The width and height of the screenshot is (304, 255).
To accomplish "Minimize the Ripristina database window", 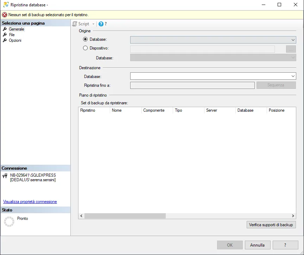I will point(264,5).
